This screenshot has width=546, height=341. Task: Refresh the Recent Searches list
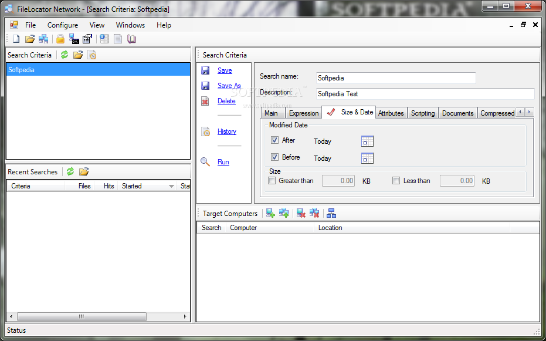click(70, 171)
